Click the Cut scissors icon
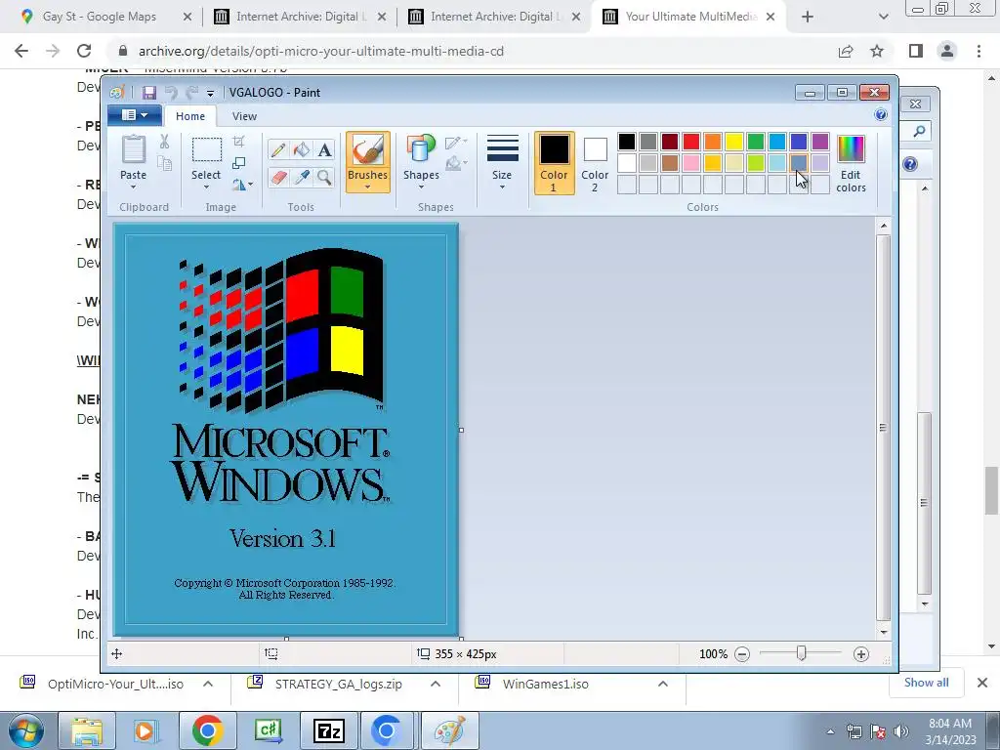 pyautogui.click(x=164, y=142)
